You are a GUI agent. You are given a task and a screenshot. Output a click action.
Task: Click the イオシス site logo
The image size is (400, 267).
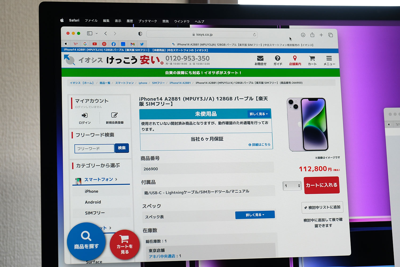click(83, 60)
